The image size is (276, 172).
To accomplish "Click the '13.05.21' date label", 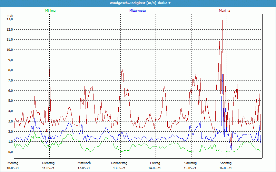I will [x=119, y=168].
